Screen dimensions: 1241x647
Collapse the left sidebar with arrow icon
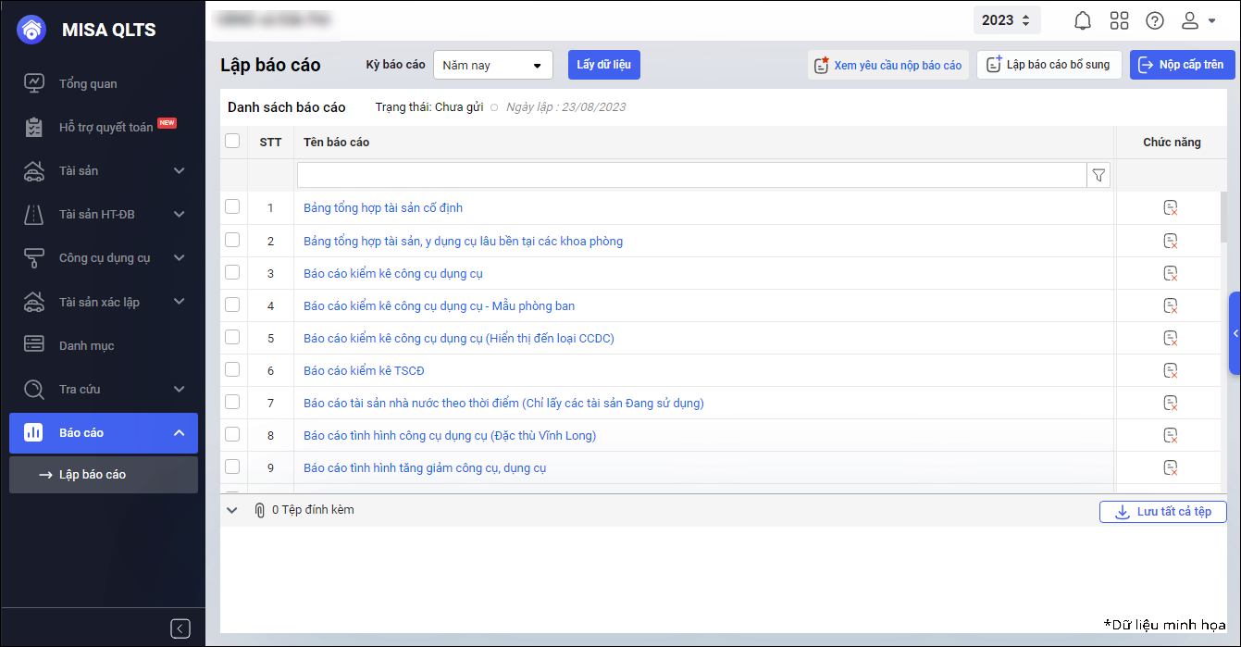[180, 628]
